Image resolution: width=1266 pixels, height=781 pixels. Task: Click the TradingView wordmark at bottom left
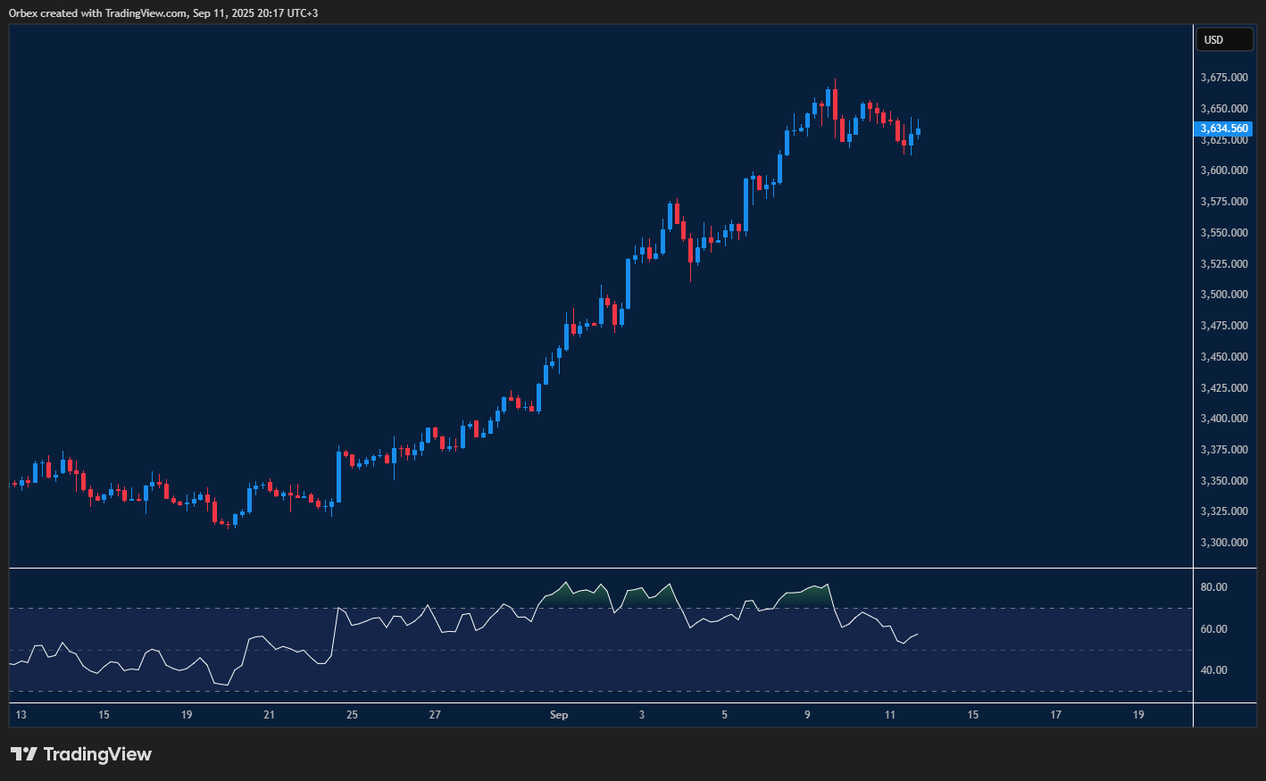coord(97,754)
